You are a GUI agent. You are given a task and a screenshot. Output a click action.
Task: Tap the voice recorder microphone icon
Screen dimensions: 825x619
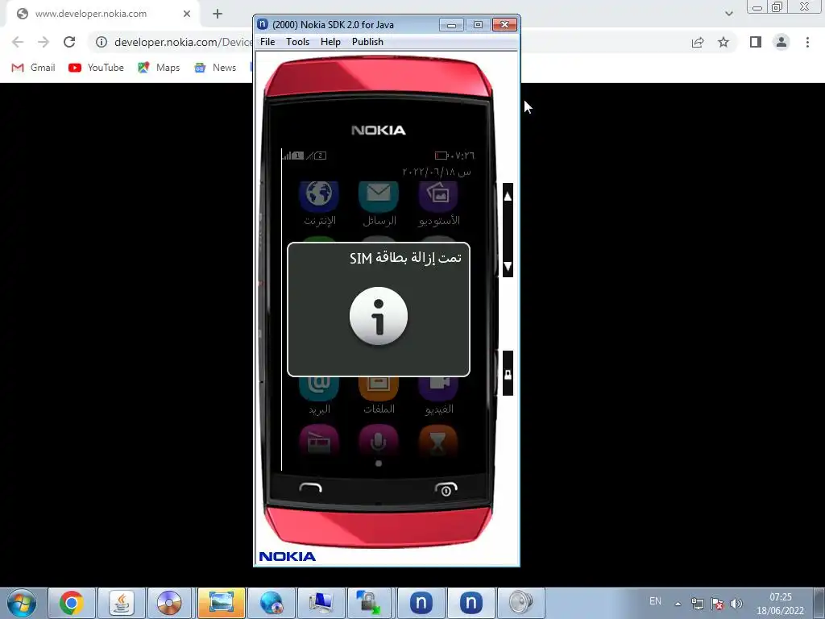click(379, 441)
